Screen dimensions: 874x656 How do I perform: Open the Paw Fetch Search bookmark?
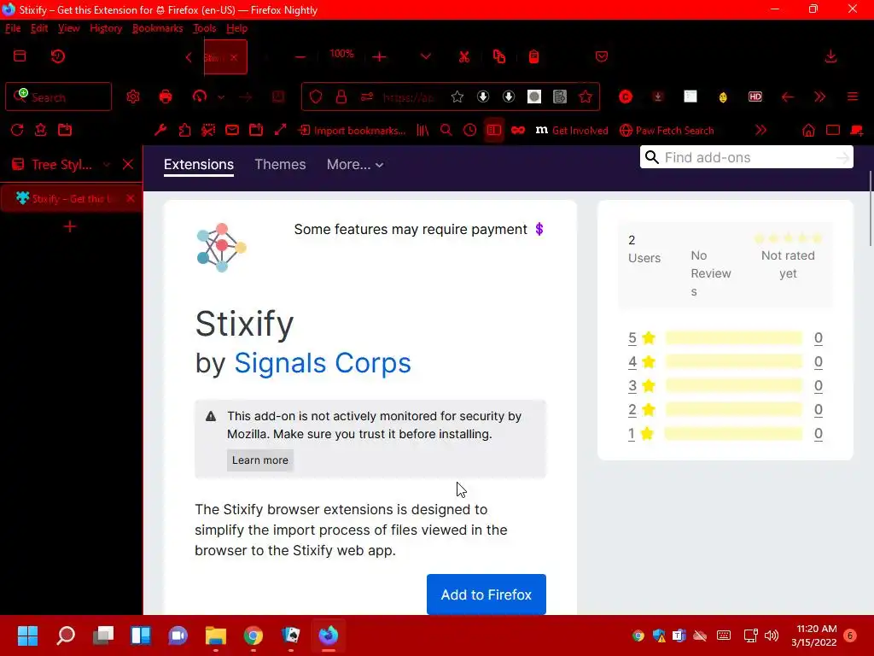(x=667, y=131)
